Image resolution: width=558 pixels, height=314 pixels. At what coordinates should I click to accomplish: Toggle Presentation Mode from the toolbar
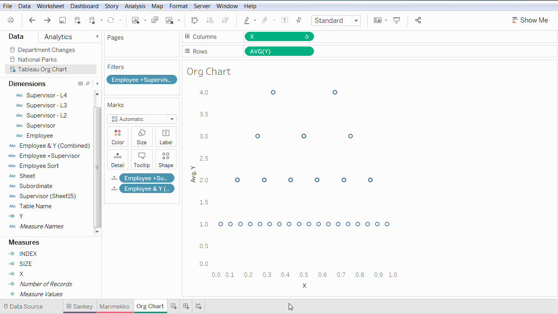click(x=396, y=20)
